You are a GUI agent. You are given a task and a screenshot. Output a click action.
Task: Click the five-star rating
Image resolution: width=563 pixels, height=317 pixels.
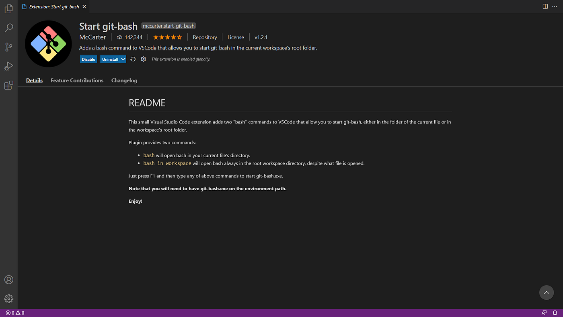(x=167, y=37)
